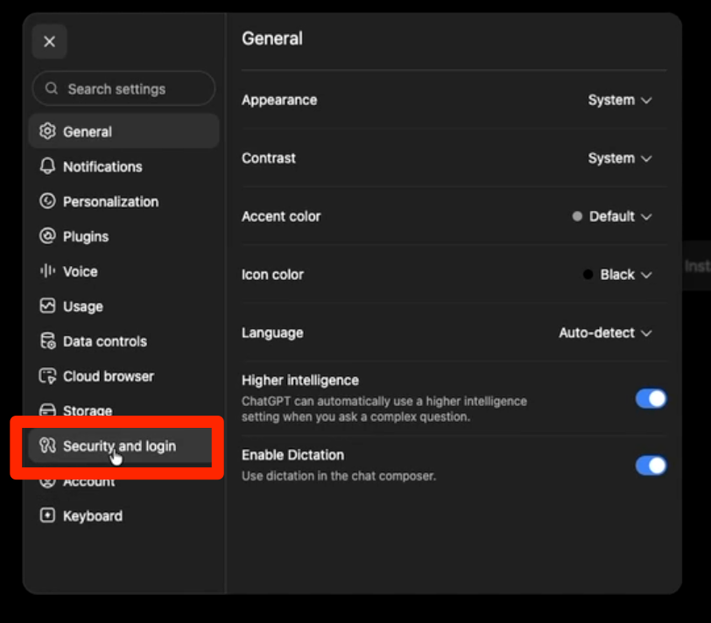Go to Cloud browser settings

point(123,376)
